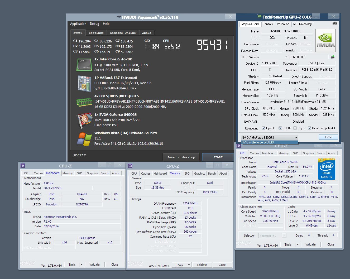Open Tools dropdown arrow in CPU-Z Mainboard window

[x=81, y=264]
